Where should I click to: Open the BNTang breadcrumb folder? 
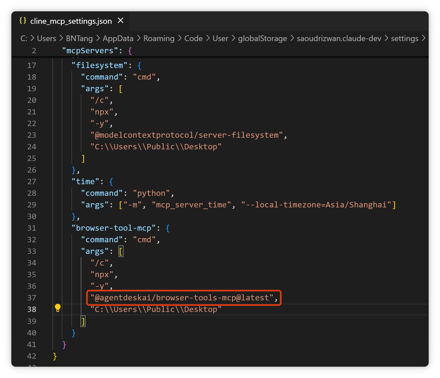79,38
